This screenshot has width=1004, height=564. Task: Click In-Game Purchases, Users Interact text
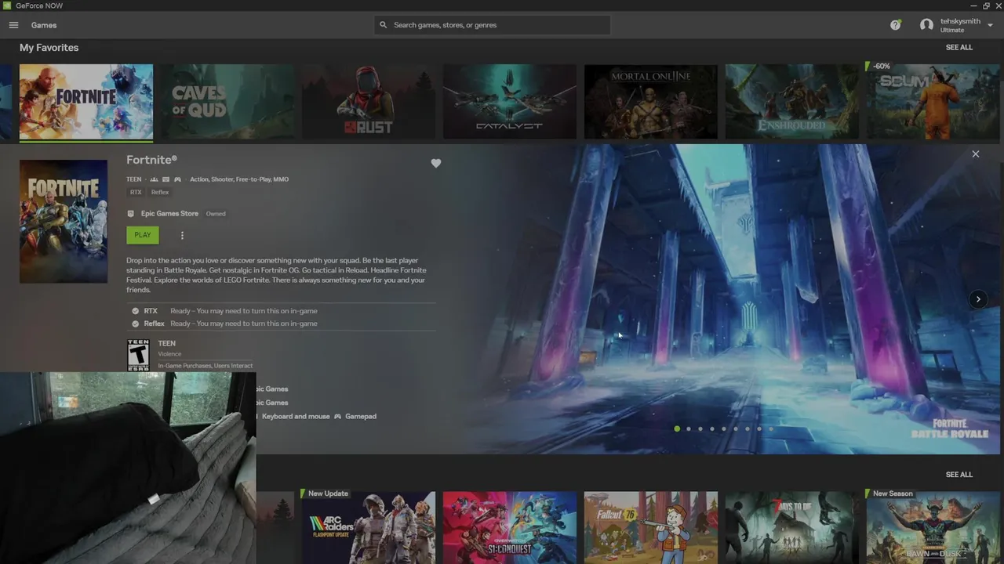(x=206, y=366)
